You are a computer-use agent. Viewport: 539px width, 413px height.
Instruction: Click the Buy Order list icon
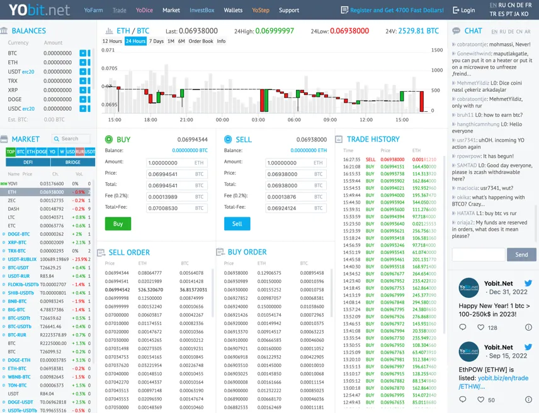point(220,252)
